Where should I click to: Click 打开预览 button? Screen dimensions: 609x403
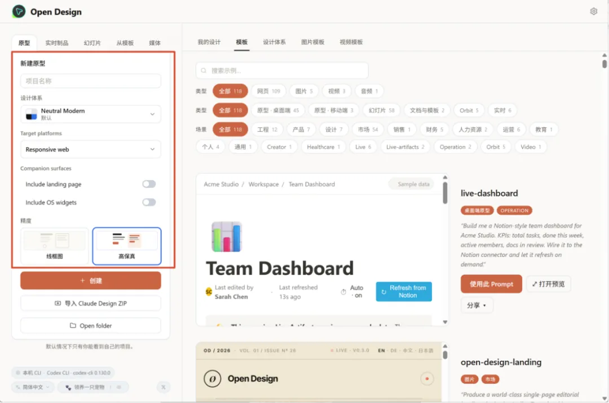point(549,284)
